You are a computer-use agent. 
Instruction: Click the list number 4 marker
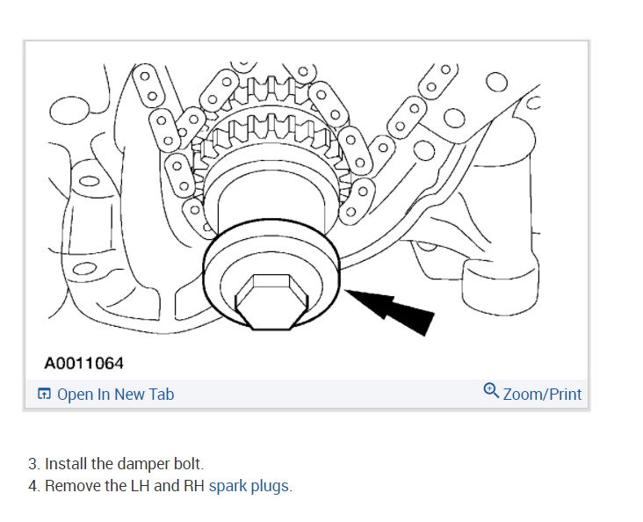pyautogui.click(x=34, y=486)
